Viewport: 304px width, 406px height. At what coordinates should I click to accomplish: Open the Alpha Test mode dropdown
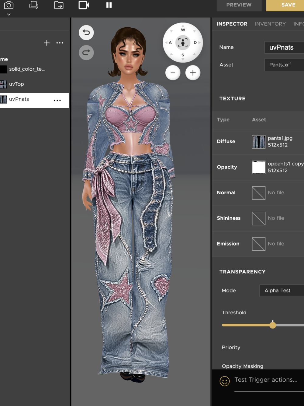(282, 291)
